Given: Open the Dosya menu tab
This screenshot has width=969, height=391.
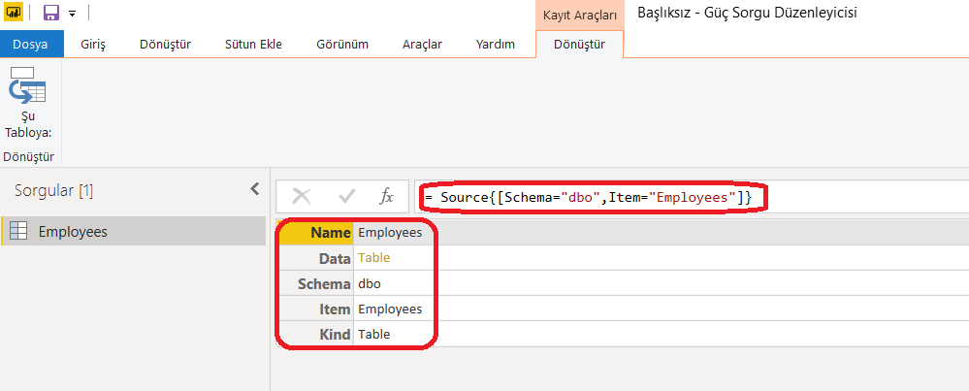Looking at the screenshot, I should point(32,45).
